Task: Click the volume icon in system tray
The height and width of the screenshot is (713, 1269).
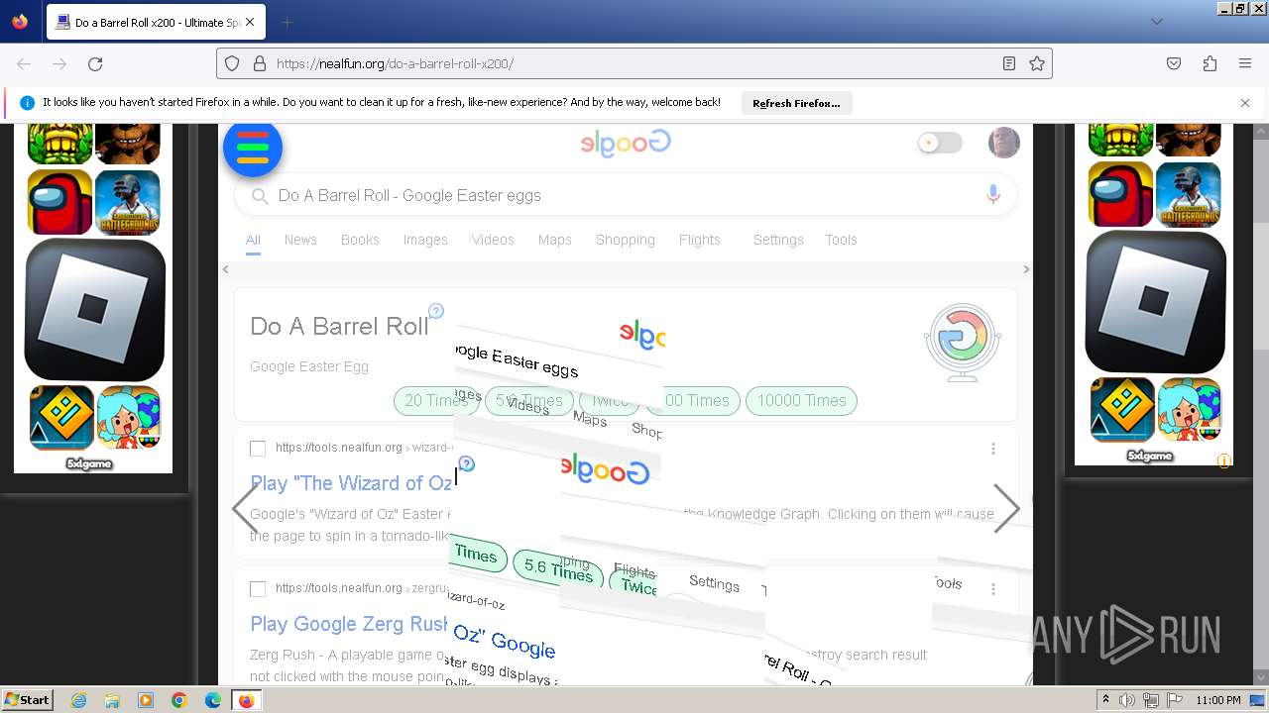Action: (1127, 700)
